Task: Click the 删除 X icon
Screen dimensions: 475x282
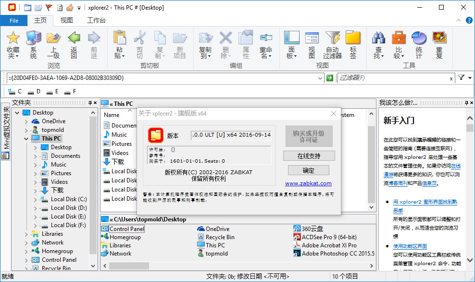Action: [225, 38]
